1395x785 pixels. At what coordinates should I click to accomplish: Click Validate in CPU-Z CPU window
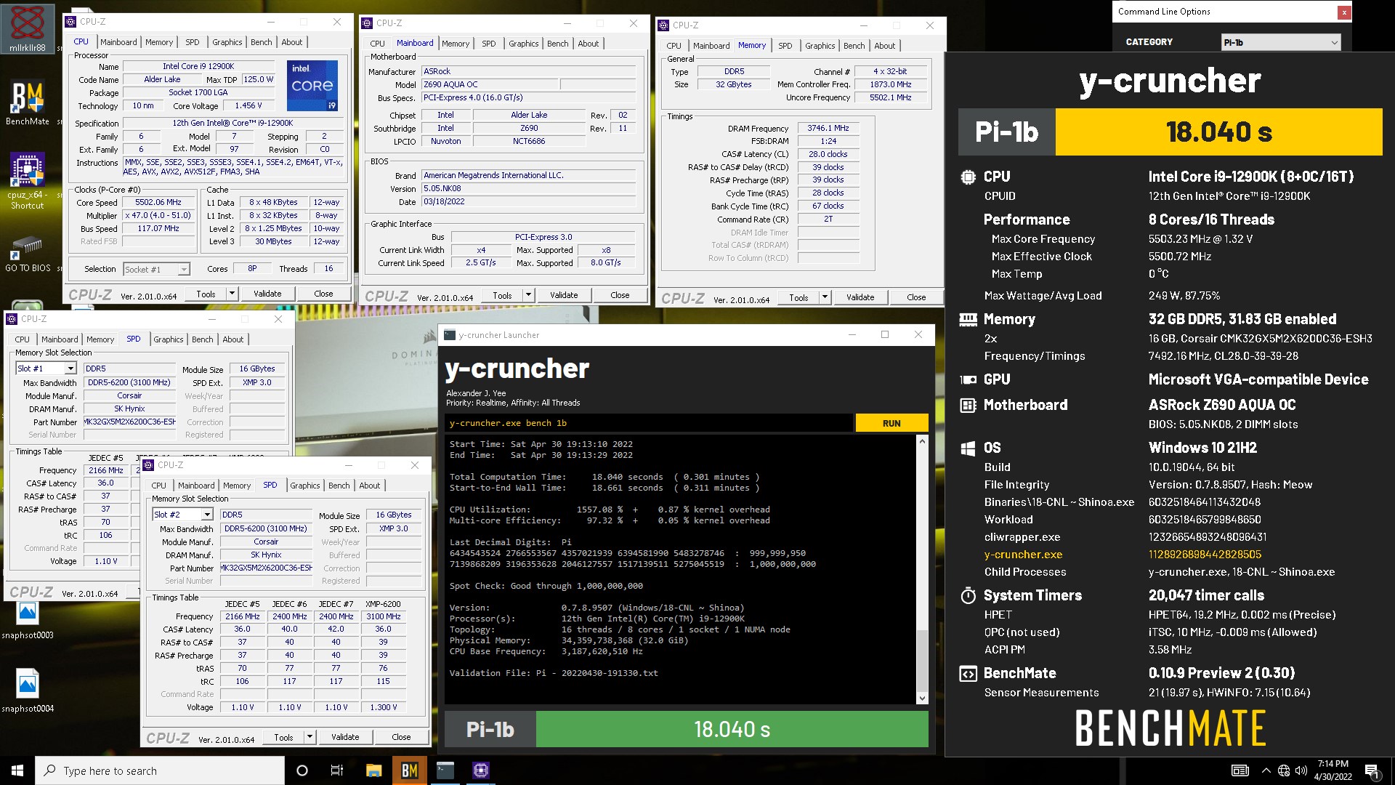(267, 294)
